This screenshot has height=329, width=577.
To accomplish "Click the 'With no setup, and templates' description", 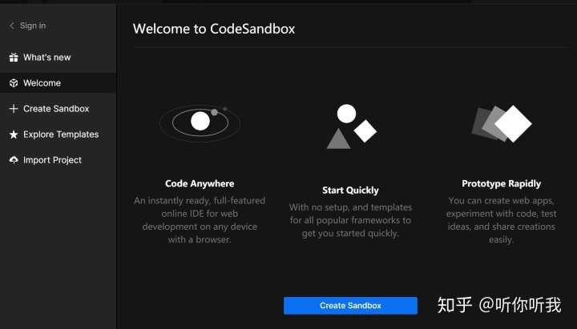I will coord(350,220).
